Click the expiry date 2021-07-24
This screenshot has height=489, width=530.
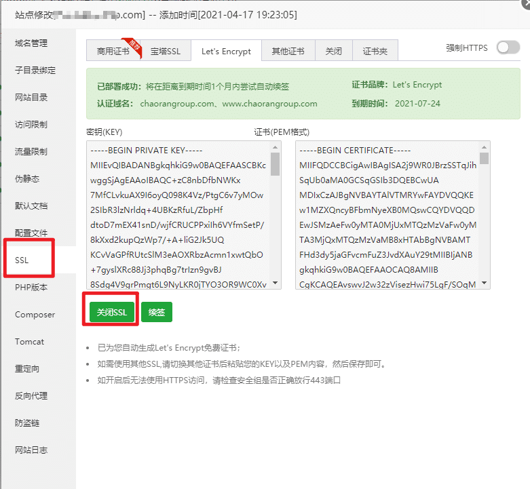click(x=417, y=103)
